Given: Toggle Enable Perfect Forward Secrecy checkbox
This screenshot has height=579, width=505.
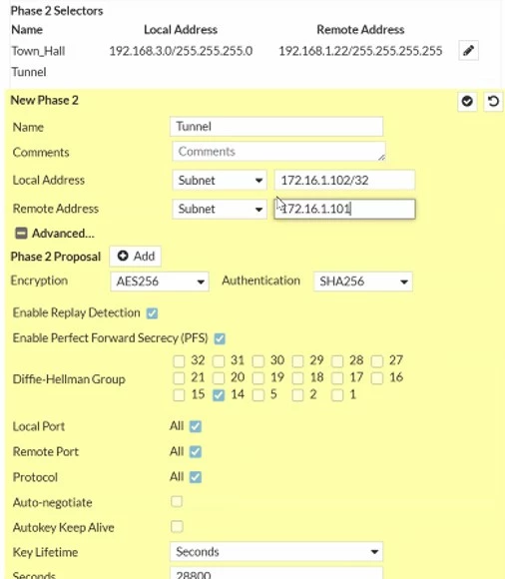Looking at the screenshot, I should point(220,338).
